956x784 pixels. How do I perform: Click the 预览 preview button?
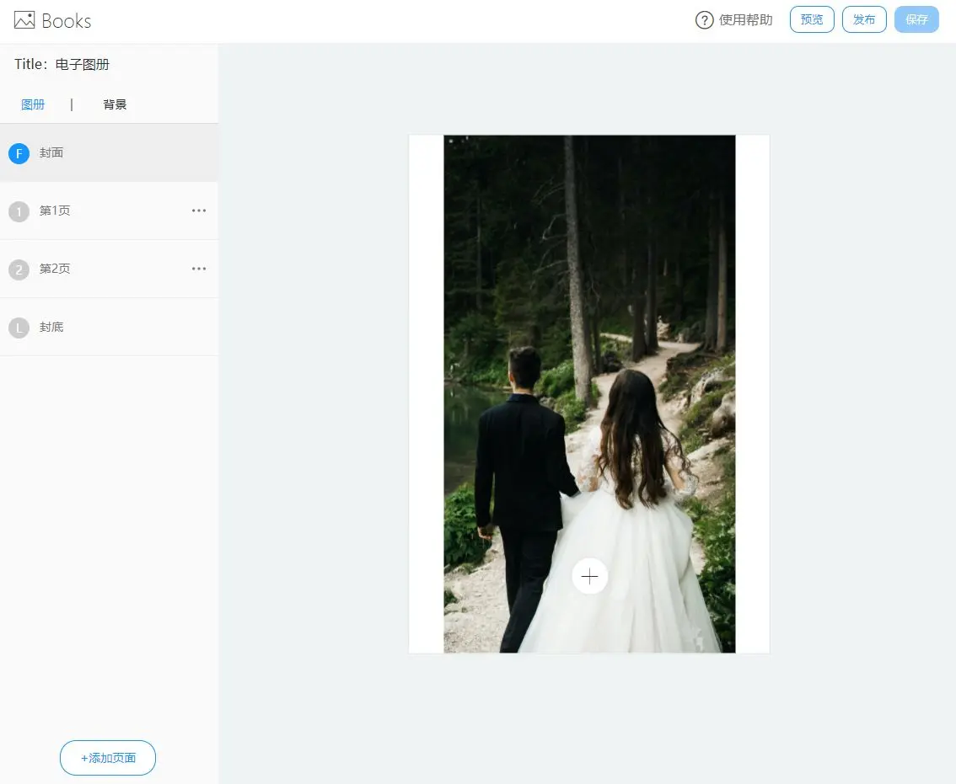pos(811,19)
